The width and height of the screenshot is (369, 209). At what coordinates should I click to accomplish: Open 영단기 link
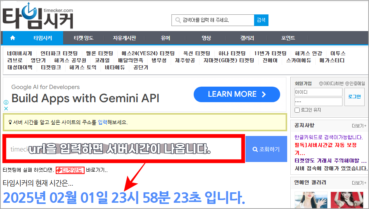(38, 61)
